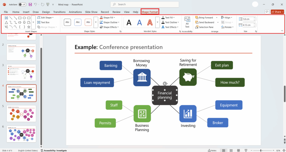The width and height of the screenshot is (286, 152).
Task: Click the zoom slider in status bar
Action: coord(261,150)
